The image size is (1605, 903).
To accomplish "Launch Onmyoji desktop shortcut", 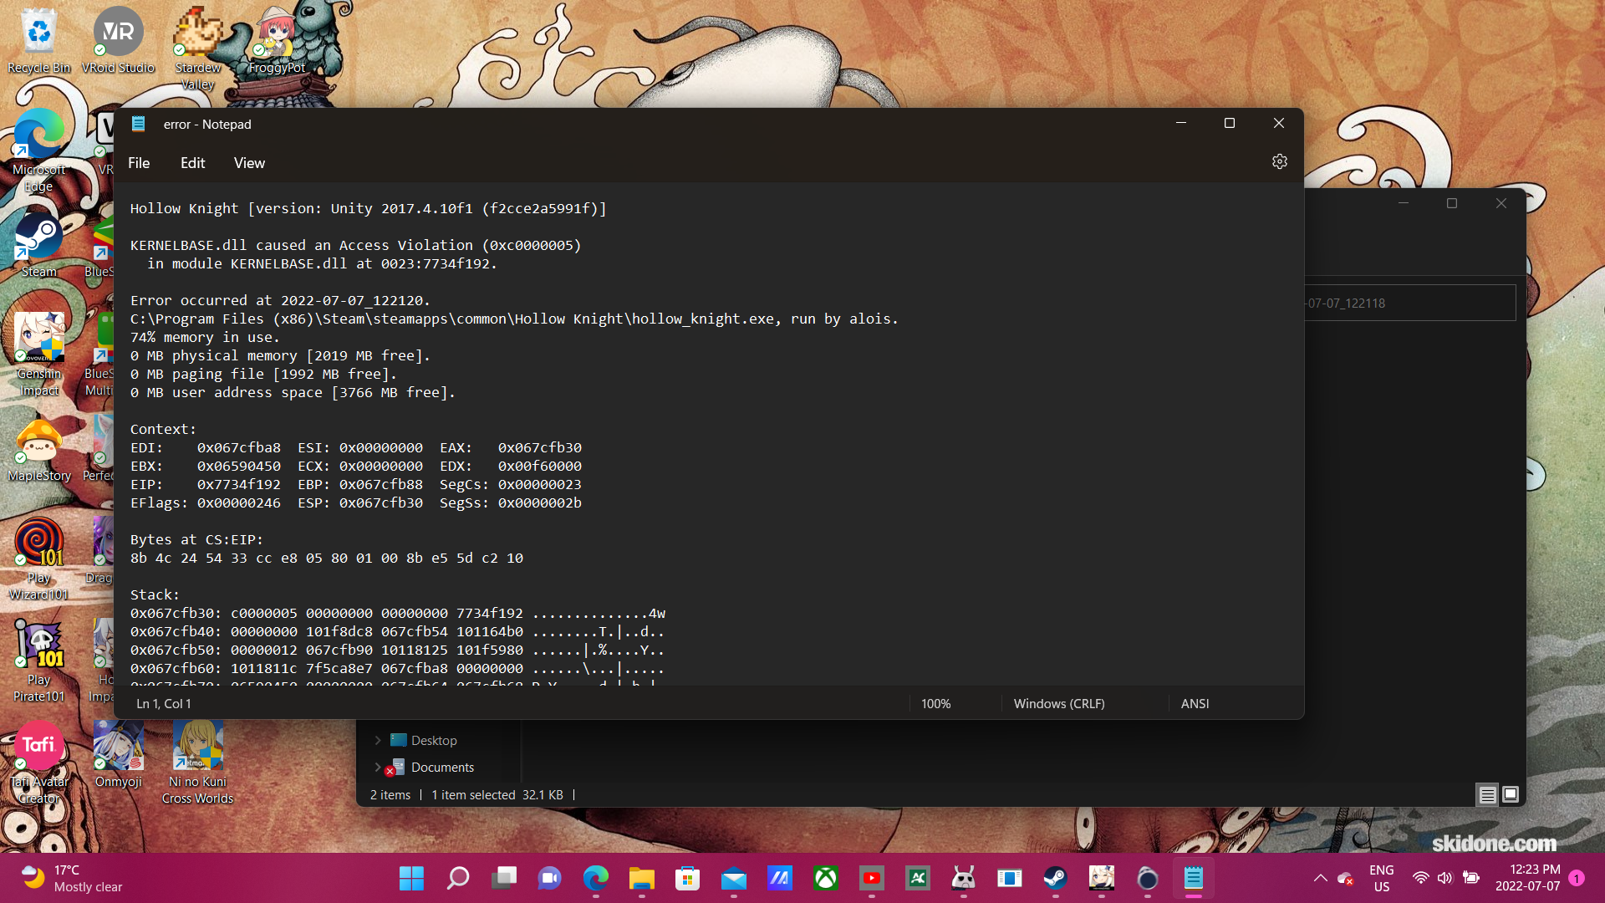I will click(118, 755).
